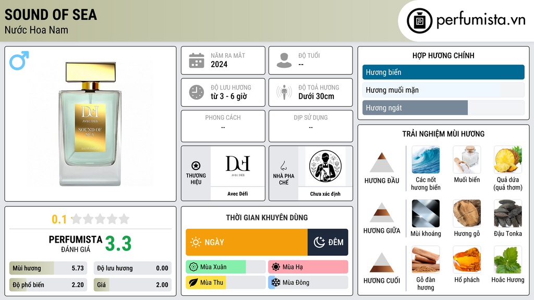Click the star badge icon above Thương hiệu

pyautogui.click(x=196, y=166)
